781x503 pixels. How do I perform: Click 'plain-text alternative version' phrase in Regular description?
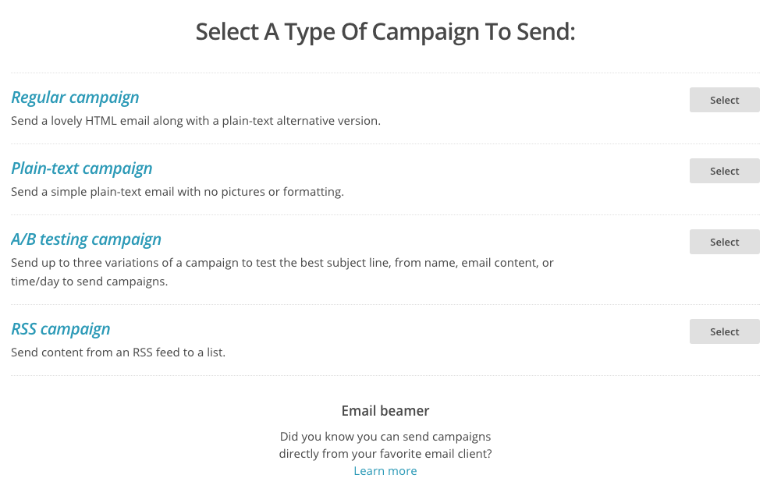pos(300,121)
